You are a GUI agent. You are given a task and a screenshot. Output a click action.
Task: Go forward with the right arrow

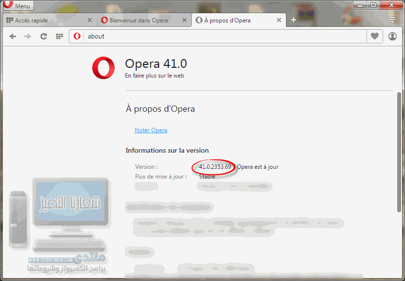(x=28, y=37)
